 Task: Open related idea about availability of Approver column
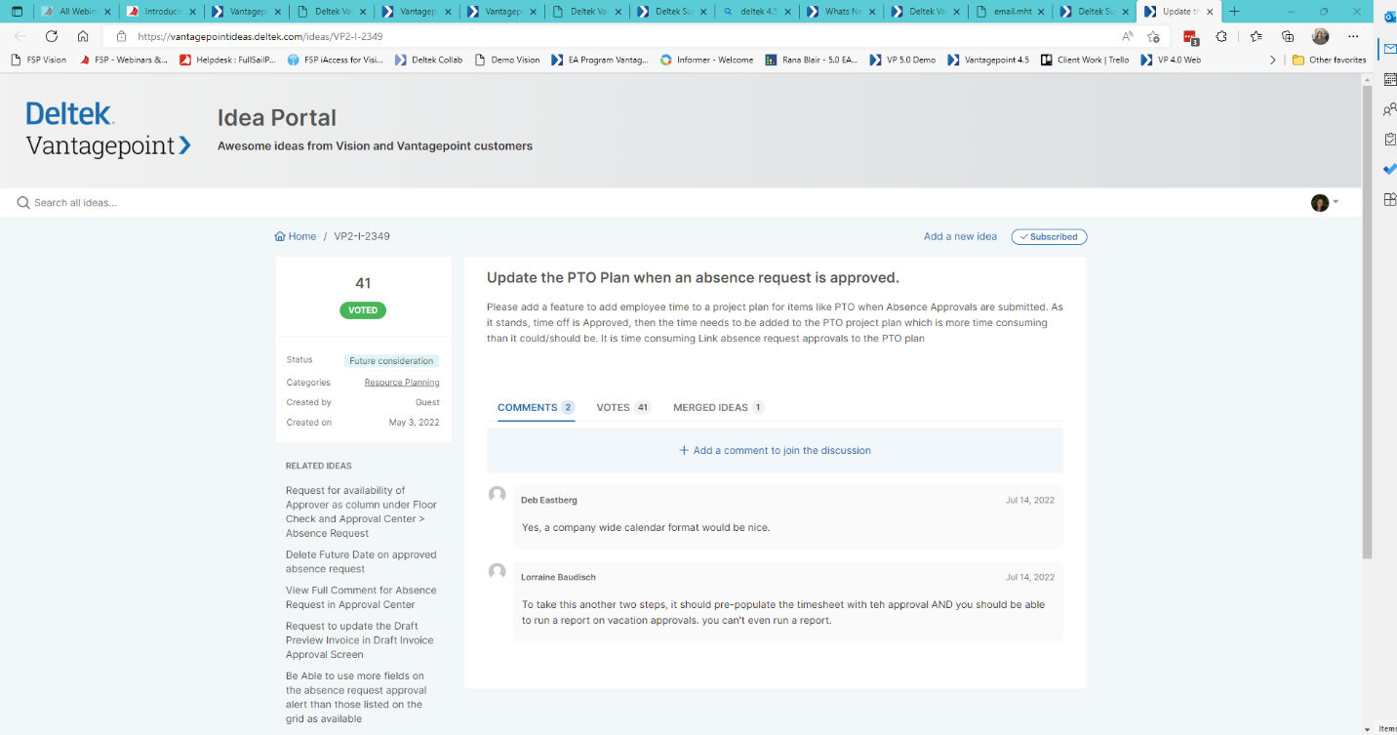coord(361,512)
